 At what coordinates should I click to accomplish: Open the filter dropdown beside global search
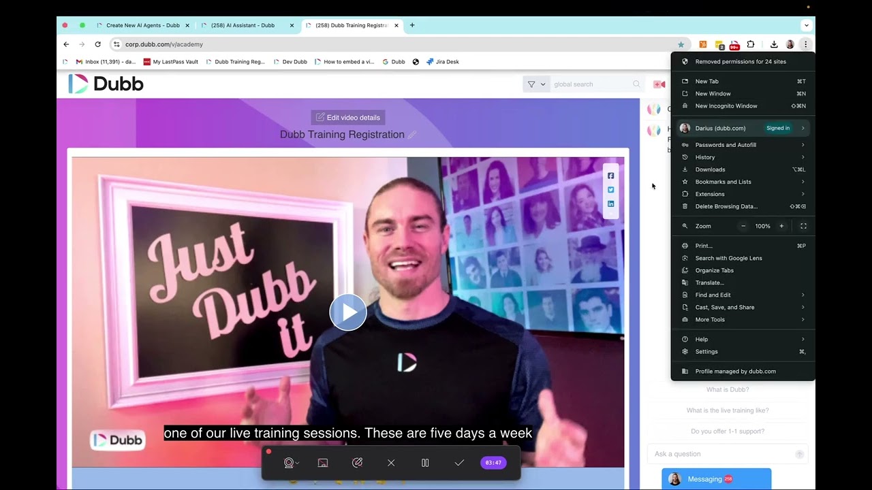coord(536,84)
